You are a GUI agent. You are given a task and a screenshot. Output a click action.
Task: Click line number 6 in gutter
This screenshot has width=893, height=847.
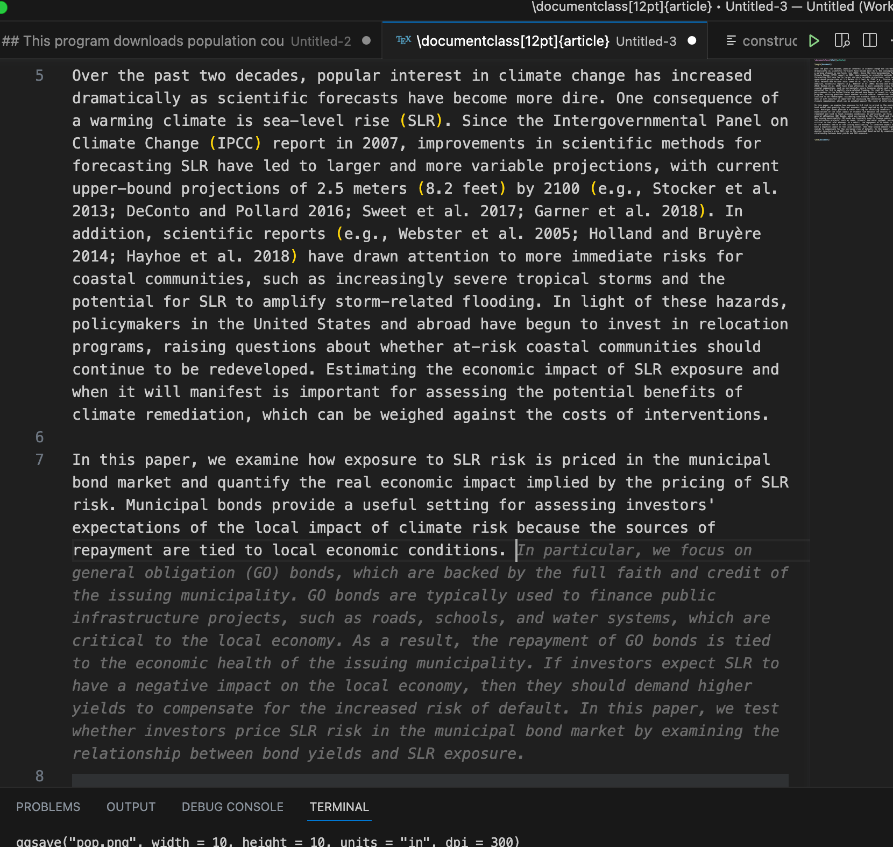click(39, 437)
